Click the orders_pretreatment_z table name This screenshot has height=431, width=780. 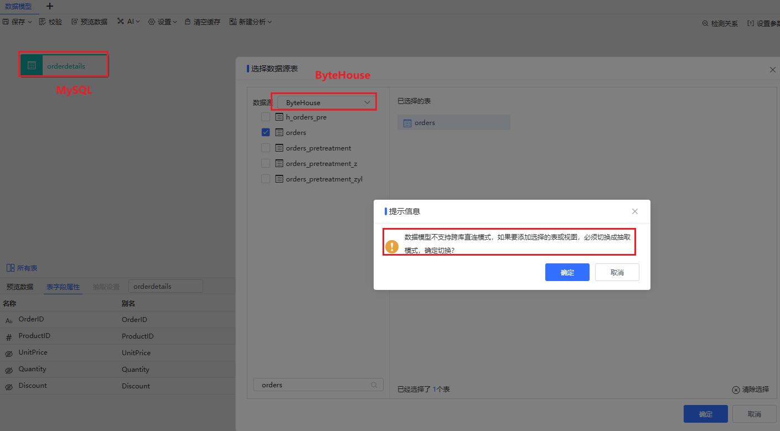point(322,164)
